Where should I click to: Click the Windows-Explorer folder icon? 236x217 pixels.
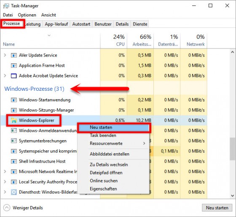14,120
